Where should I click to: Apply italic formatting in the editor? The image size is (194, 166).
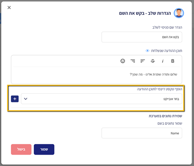point(162,61)
